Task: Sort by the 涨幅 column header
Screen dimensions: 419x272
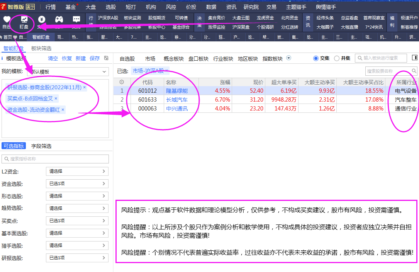Action: 225,82
